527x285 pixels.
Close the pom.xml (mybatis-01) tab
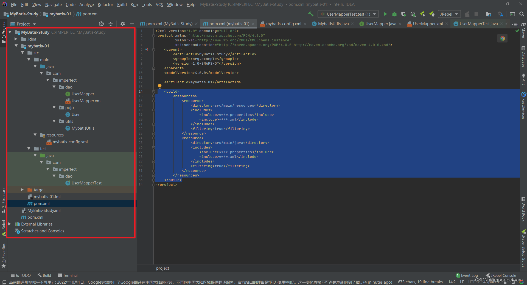click(x=253, y=24)
